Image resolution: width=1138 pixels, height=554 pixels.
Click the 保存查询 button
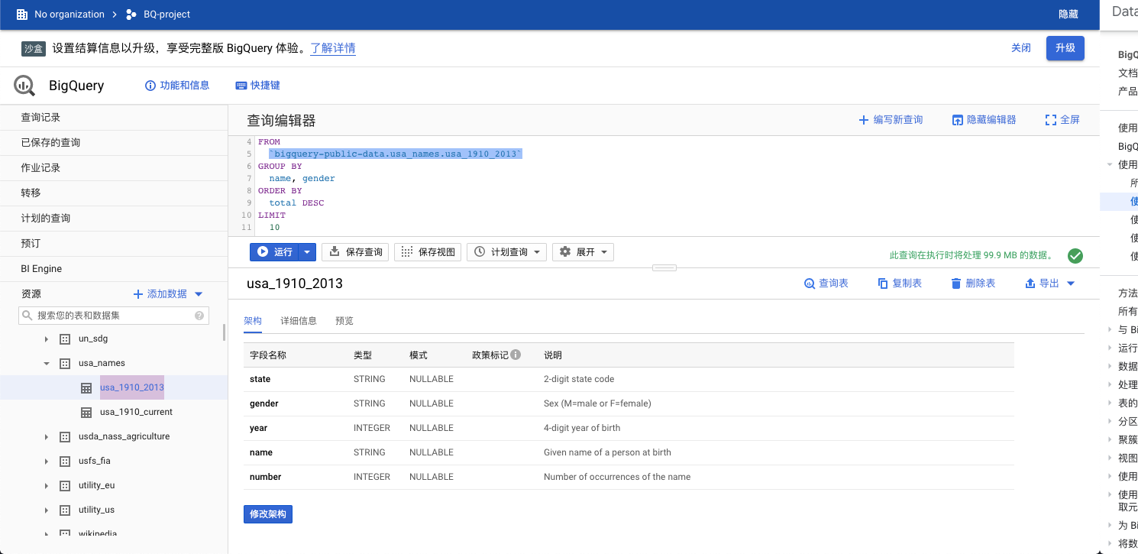pos(355,252)
